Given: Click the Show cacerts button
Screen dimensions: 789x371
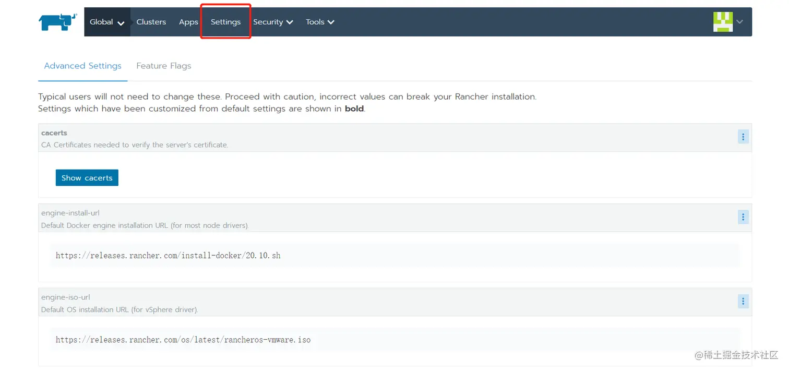Looking at the screenshot, I should [87, 178].
